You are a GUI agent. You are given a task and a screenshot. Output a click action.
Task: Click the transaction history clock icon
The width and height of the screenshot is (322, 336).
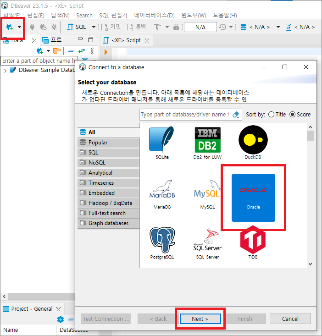pyautogui.click(x=222, y=27)
